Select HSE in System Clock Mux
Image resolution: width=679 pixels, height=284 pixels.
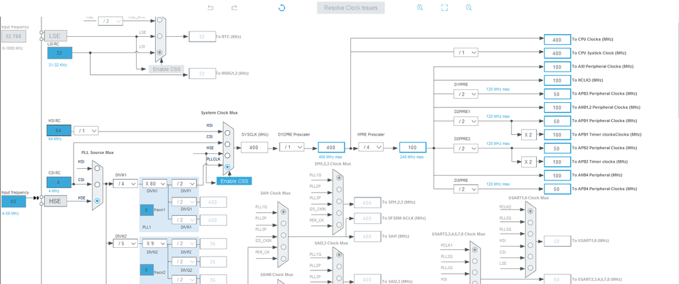click(227, 155)
